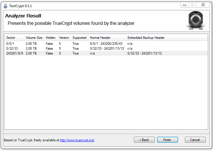This screenshot has height=151, width=213.
Task: Click the Normal Header column header
Action: click(x=107, y=38)
